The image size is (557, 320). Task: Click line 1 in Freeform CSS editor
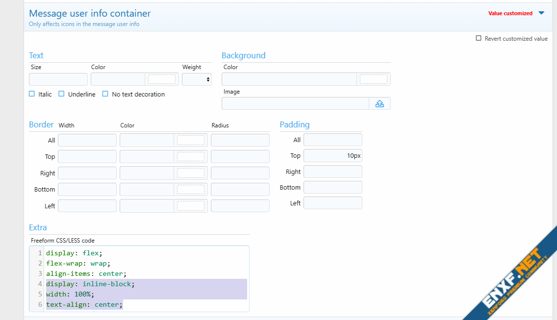click(74, 253)
